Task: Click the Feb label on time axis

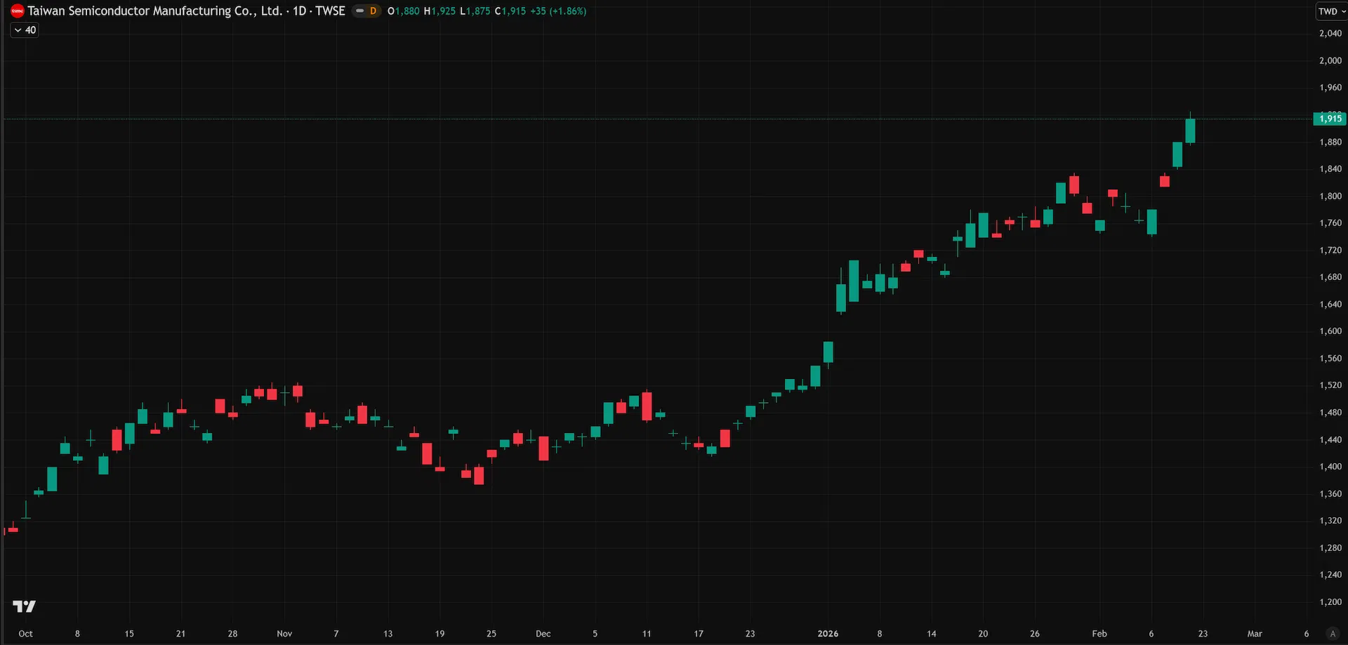Action: tap(1099, 634)
